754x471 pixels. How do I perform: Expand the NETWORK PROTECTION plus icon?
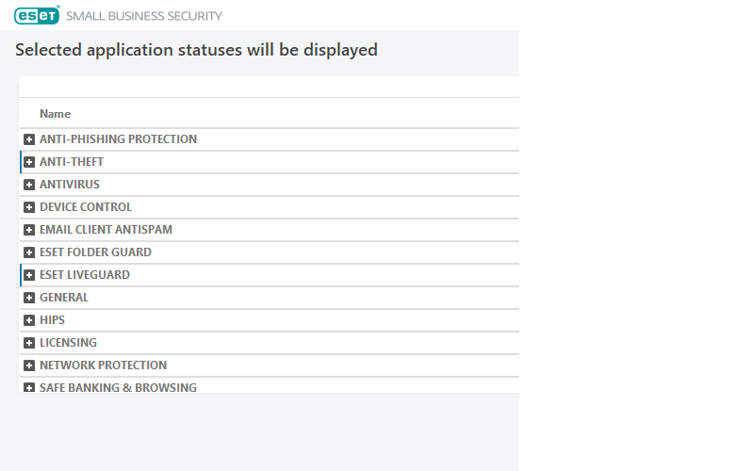(x=29, y=365)
